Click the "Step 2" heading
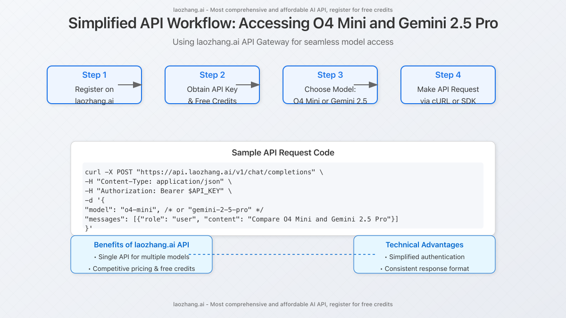 pyautogui.click(x=212, y=75)
